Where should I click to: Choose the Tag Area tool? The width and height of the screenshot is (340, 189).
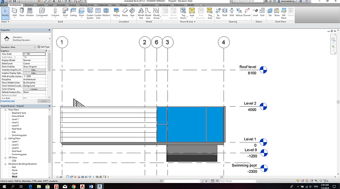(210, 13)
